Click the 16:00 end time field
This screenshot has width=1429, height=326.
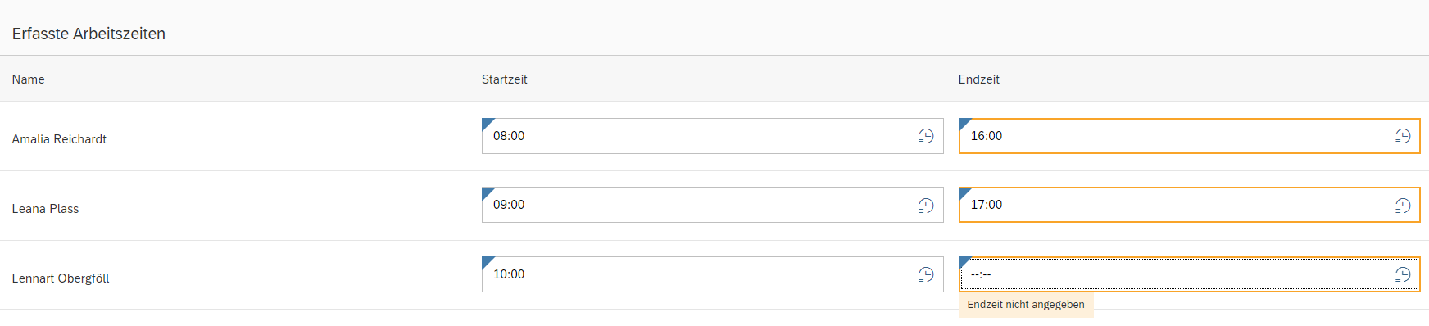1189,136
